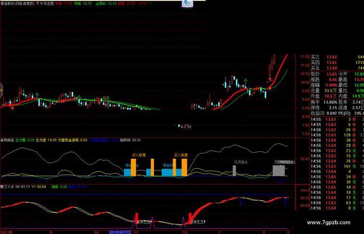The height and width of the screenshot is (234, 364).
Task: Click the 外盘 18.6万 value
Action: (324, 96)
